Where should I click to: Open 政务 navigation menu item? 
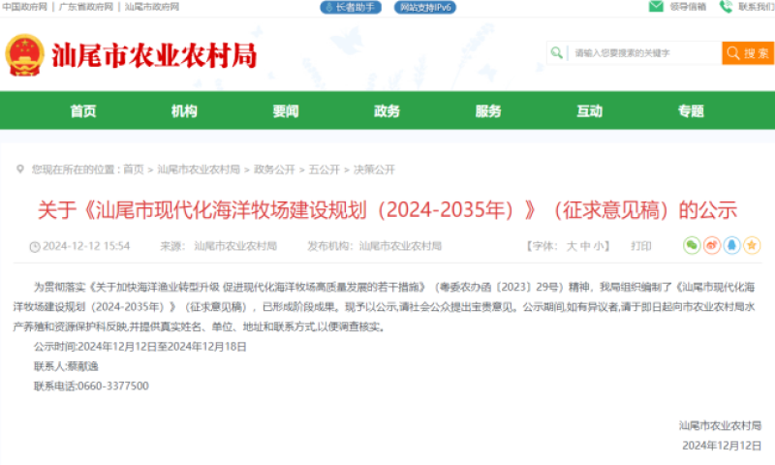(387, 110)
